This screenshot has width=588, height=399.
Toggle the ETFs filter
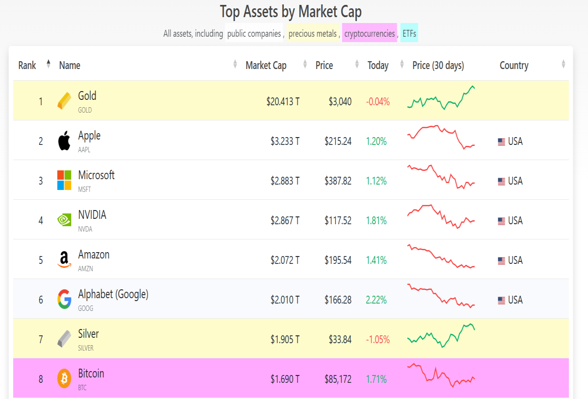pyautogui.click(x=409, y=33)
